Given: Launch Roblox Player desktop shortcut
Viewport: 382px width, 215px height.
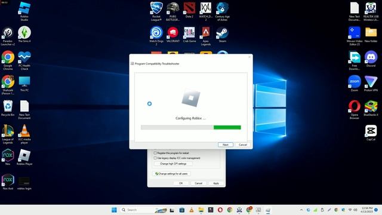Looking at the screenshot, I should pos(24,157).
